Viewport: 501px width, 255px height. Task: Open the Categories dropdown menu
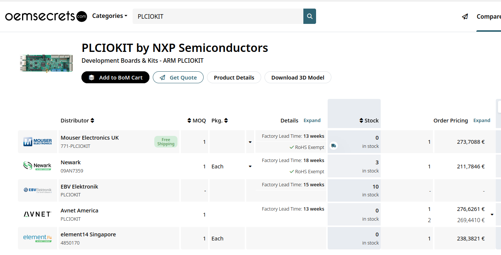click(x=109, y=16)
